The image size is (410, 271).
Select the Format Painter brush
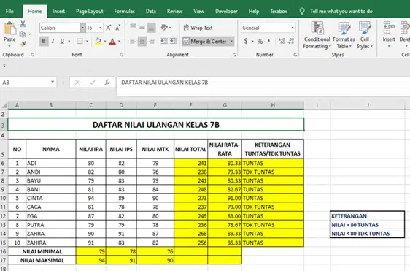pos(23,44)
